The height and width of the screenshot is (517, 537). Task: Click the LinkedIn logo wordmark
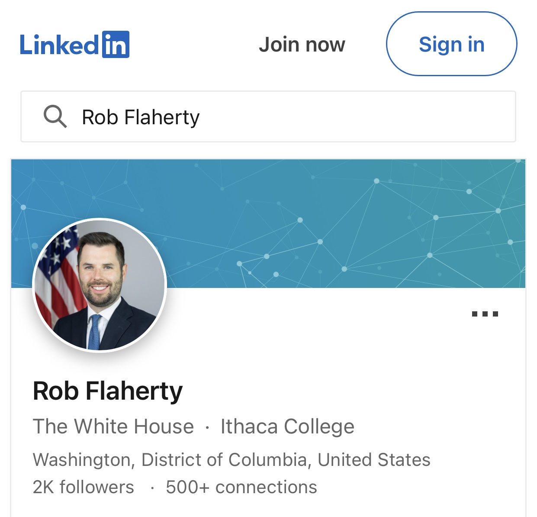[x=74, y=45]
